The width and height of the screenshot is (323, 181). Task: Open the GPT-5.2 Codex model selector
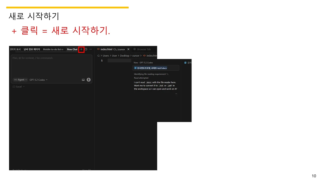38,80
